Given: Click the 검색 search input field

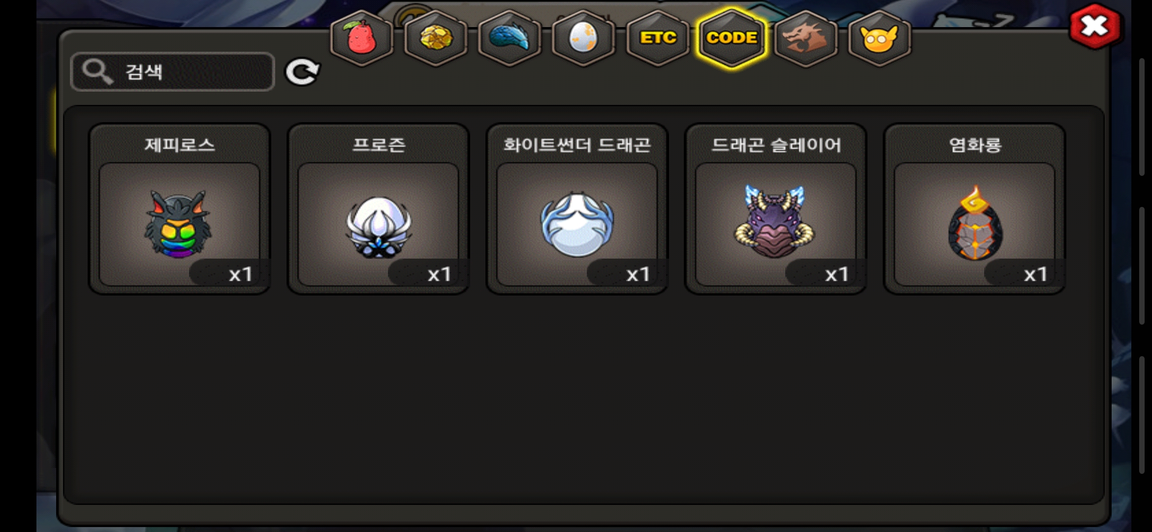Looking at the screenshot, I should 172,72.
